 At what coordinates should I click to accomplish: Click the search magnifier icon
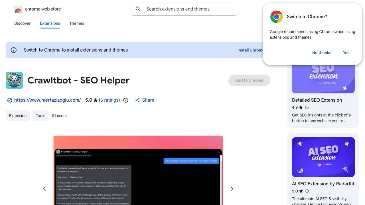(x=138, y=9)
